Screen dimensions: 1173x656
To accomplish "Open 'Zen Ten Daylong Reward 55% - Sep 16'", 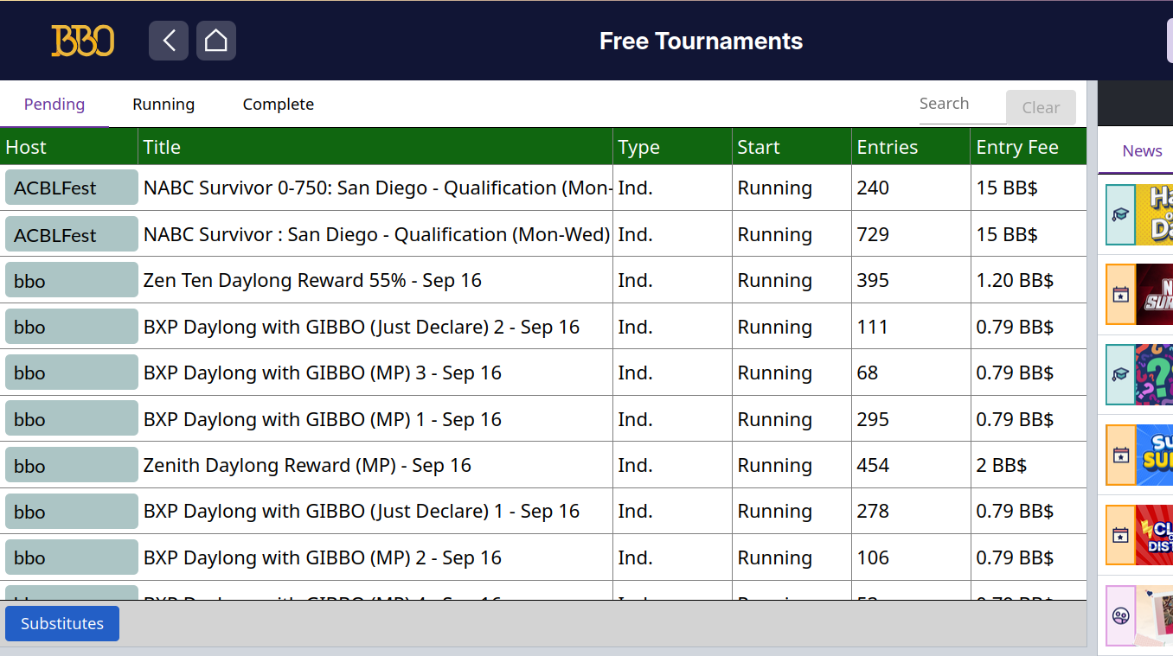I will click(x=312, y=280).
